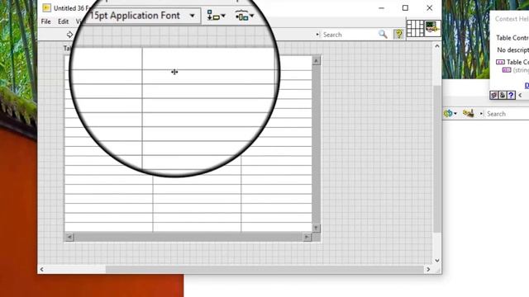
Task: Click the string type icon in Context Help
Action: (507, 70)
